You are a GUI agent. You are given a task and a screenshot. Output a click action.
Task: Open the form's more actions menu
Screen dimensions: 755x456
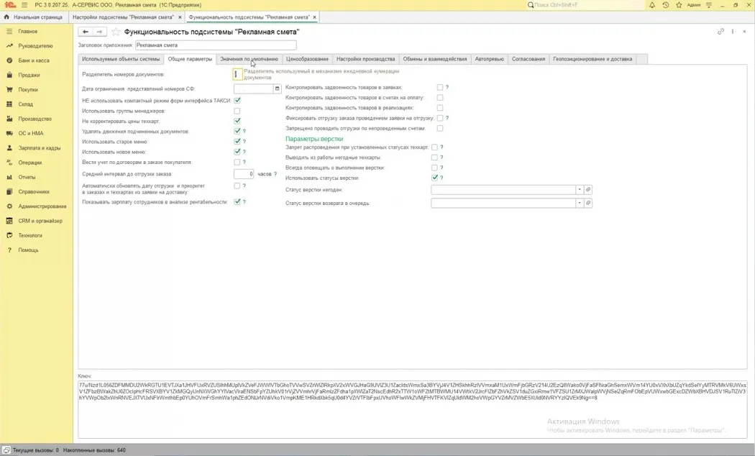[x=733, y=32]
